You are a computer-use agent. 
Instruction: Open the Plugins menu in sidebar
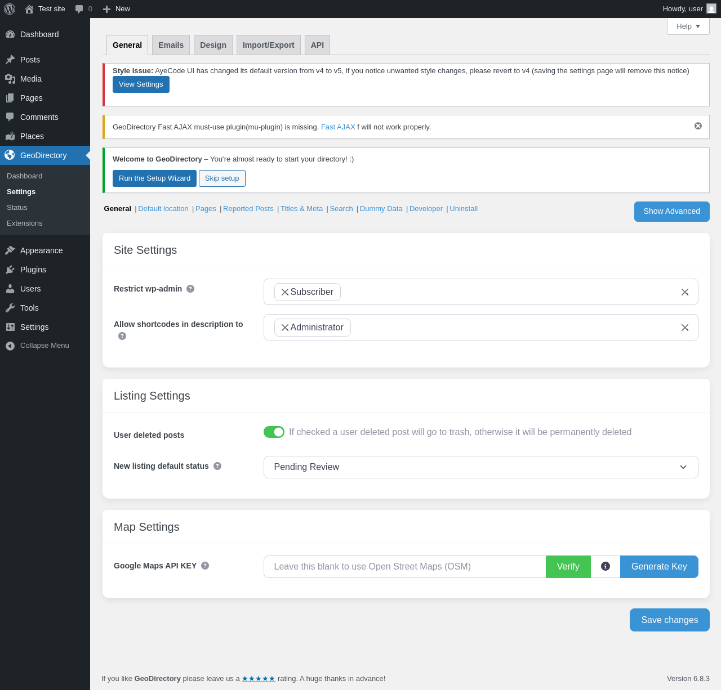pyautogui.click(x=33, y=270)
